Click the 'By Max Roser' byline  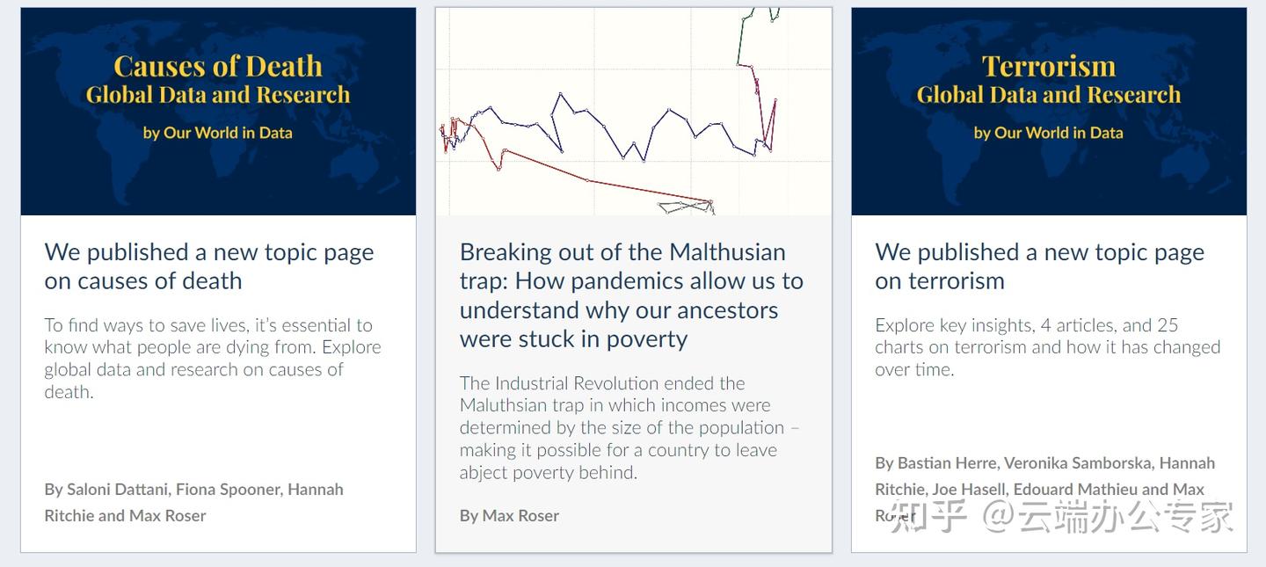click(x=509, y=516)
